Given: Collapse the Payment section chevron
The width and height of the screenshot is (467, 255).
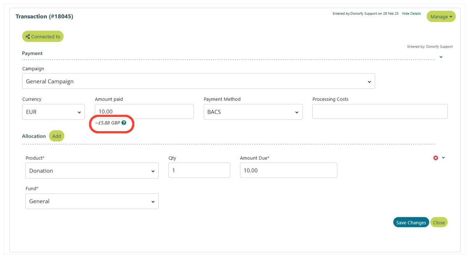Looking at the screenshot, I should (x=441, y=57).
